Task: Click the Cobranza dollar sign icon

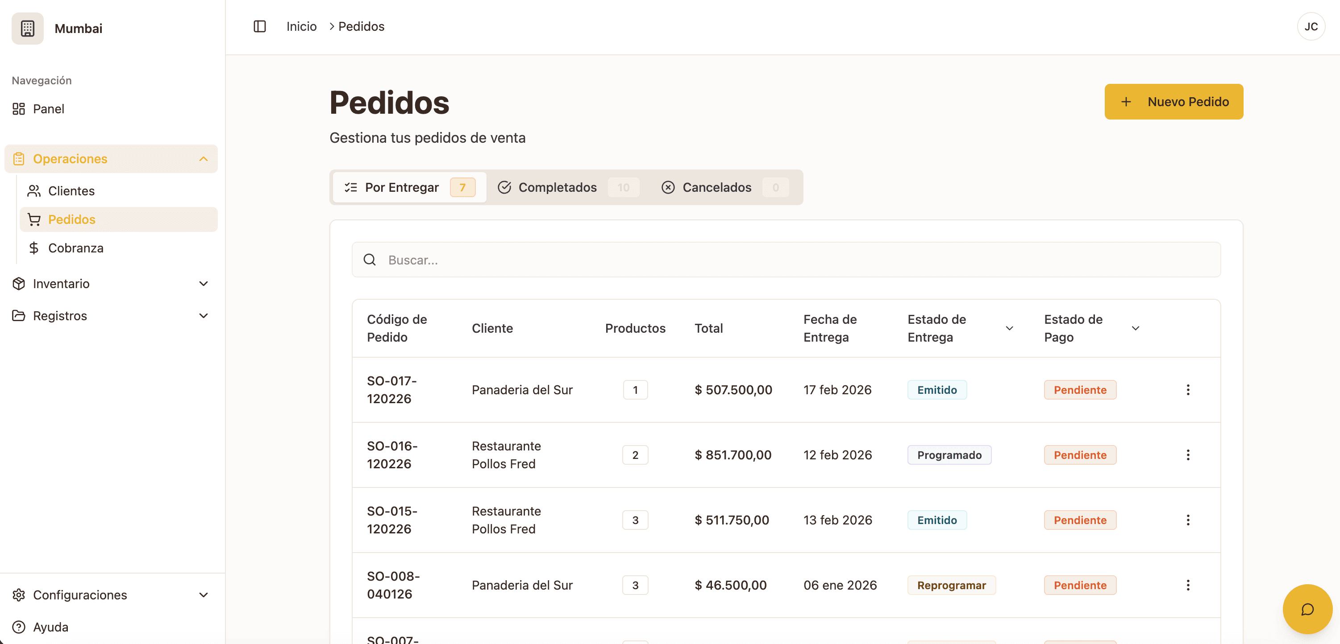Action: coord(34,248)
